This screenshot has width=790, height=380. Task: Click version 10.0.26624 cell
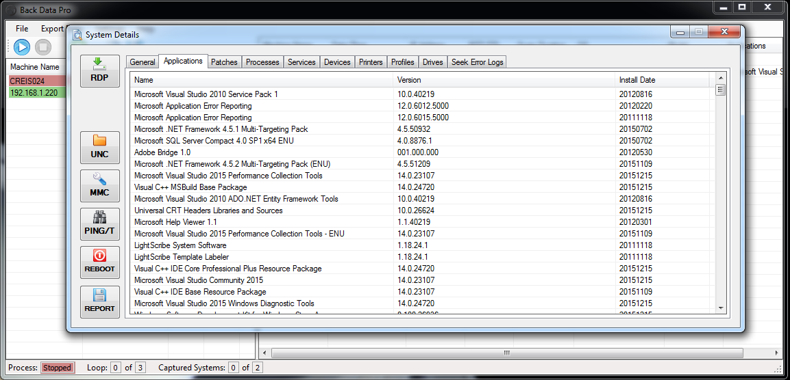click(x=416, y=210)
